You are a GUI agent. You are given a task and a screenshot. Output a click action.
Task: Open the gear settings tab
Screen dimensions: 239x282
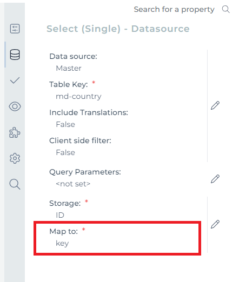point(15,158)
